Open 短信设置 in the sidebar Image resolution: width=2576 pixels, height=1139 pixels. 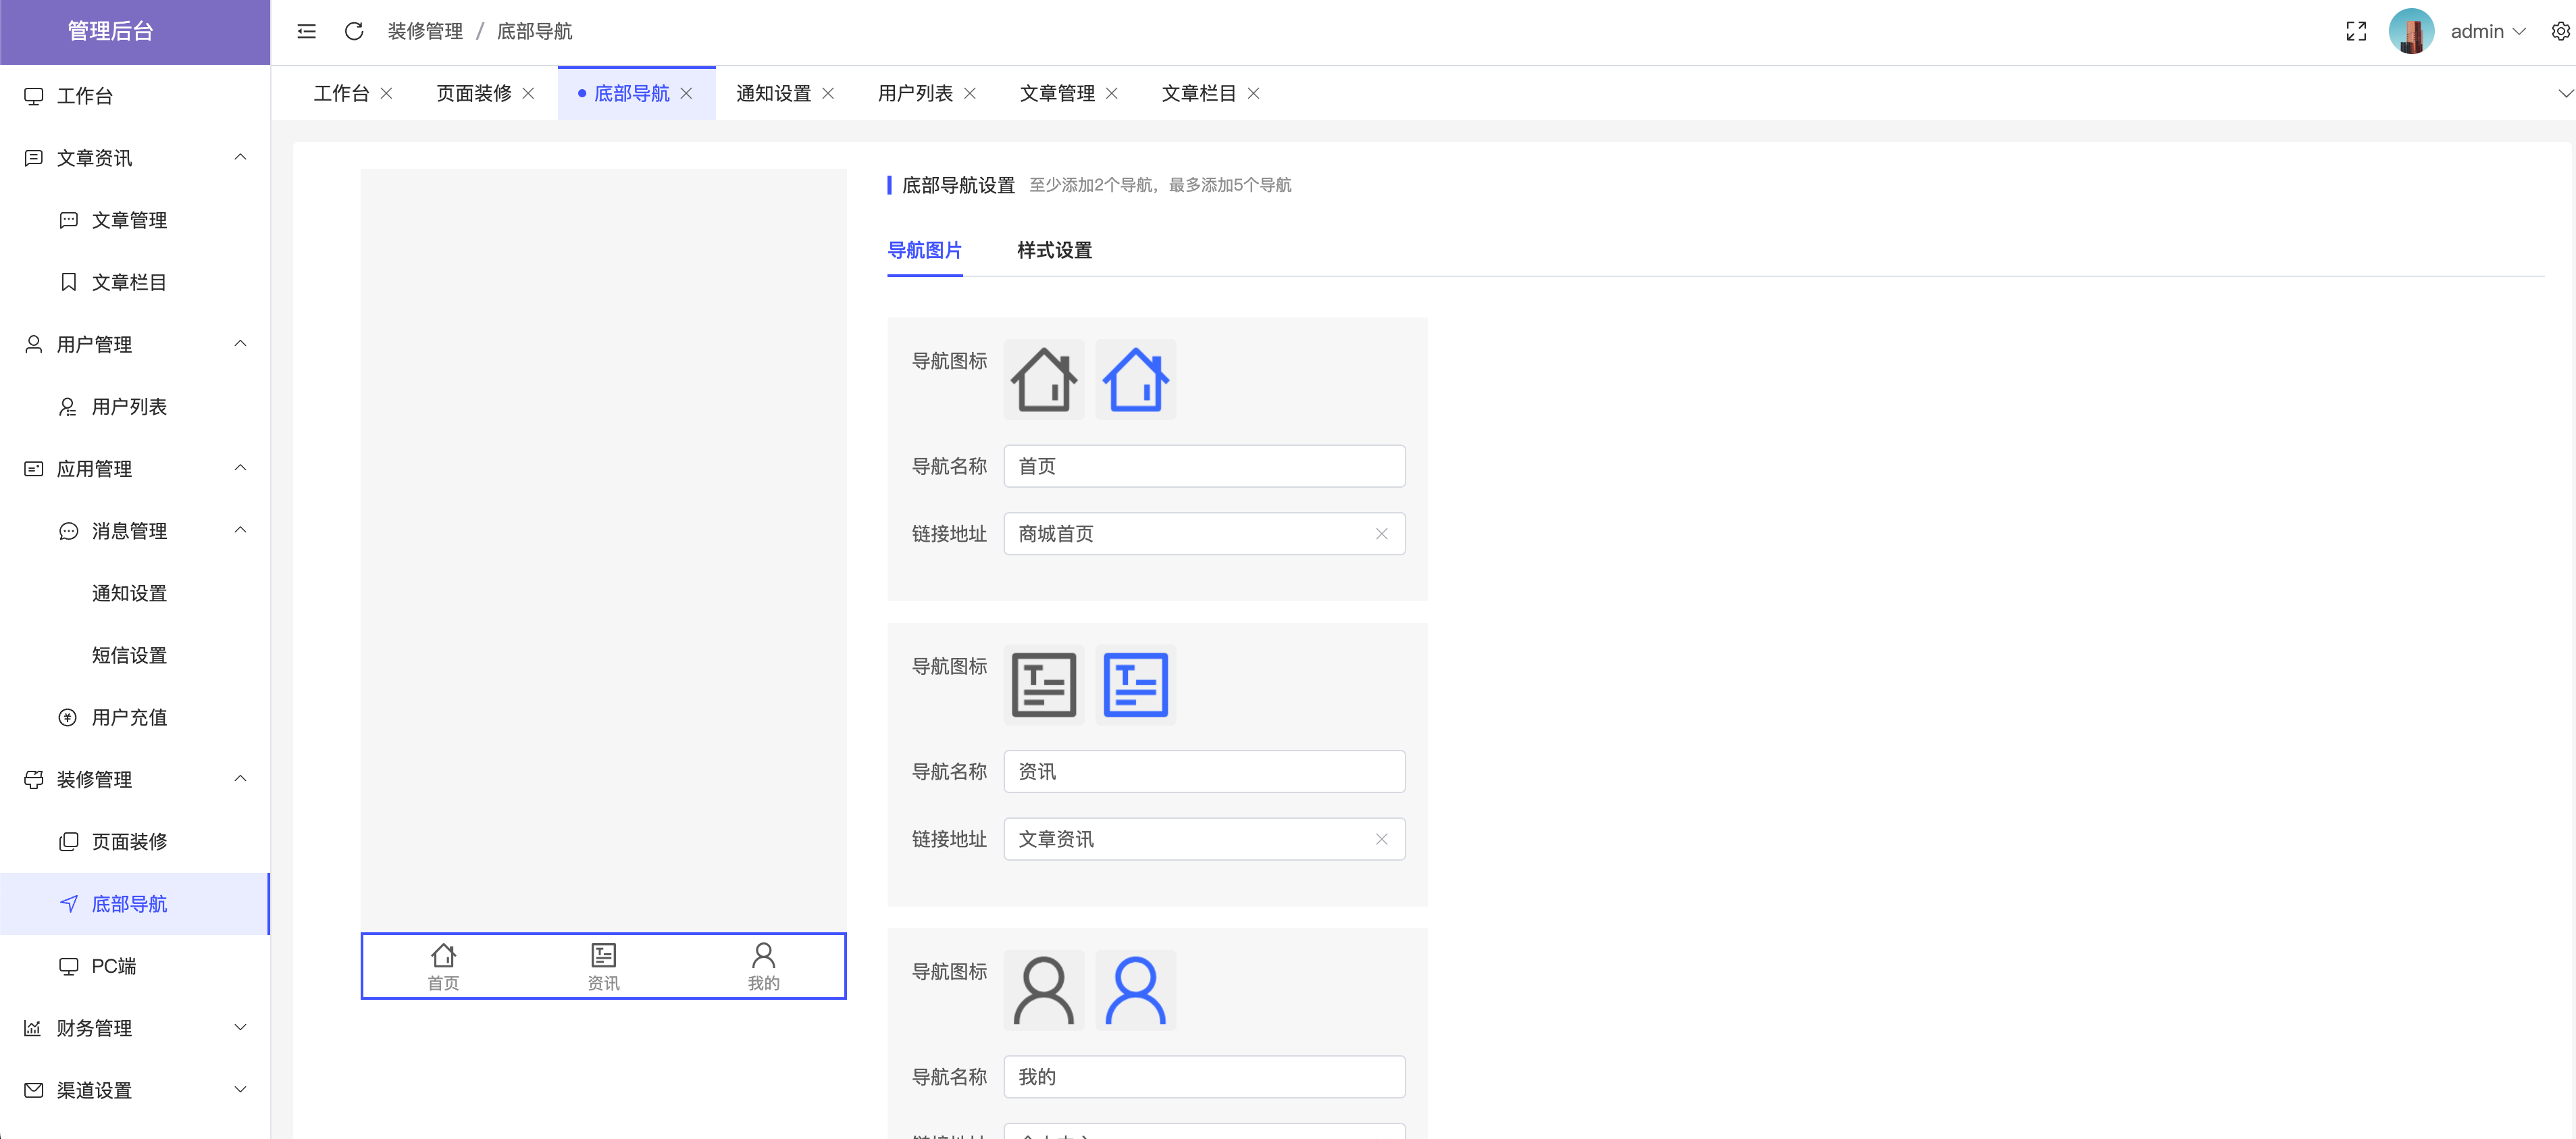(135, 655)
